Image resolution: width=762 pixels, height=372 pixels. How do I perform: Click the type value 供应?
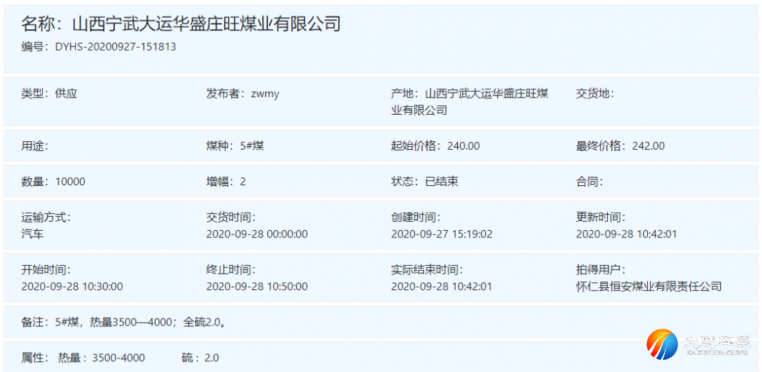pos(66,93)
